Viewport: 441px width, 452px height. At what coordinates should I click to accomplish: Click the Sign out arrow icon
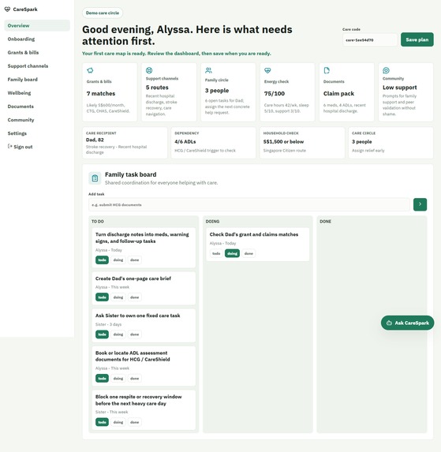(9, 146)
